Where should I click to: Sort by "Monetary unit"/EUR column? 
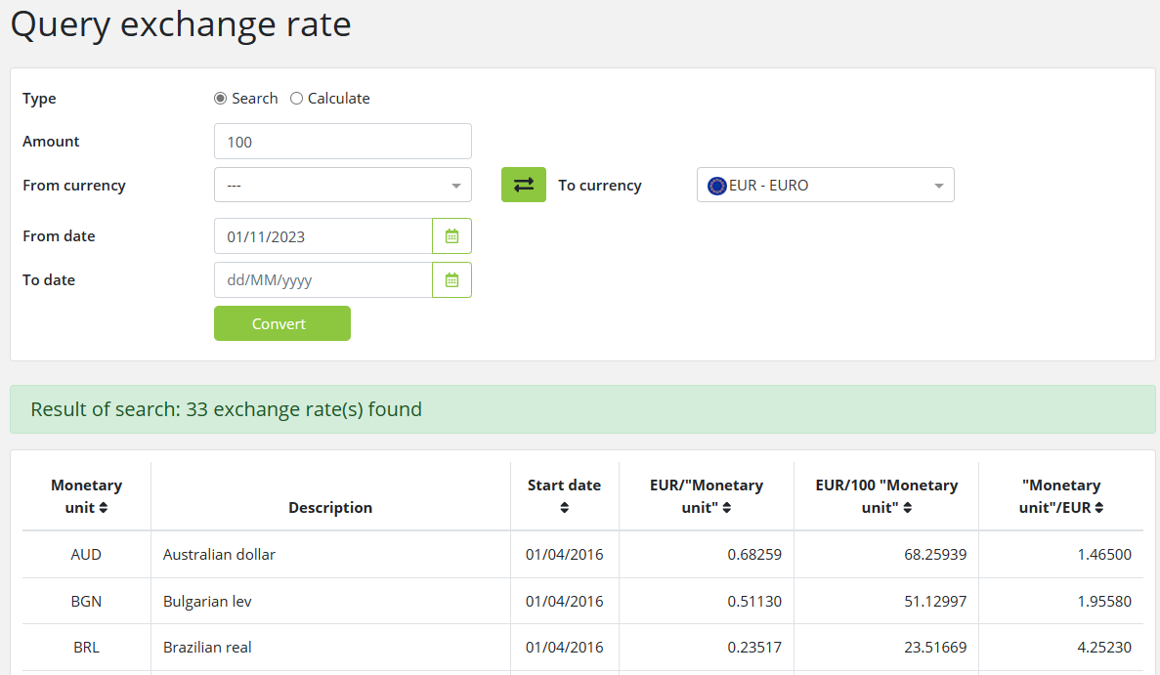(1098, 508)
